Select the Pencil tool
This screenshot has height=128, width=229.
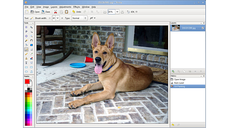tap(26, 54)
